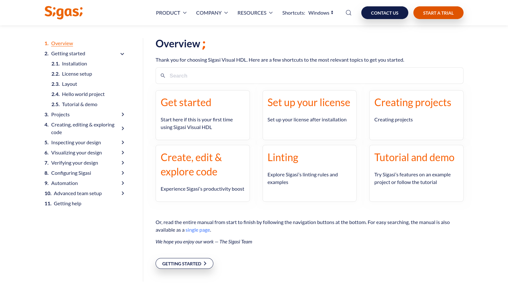This screenshot has width=508, height=286.
Task: Expand the Advanced team setup section
Action: tap(123, 193)
